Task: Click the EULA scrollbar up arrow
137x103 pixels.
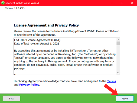Action: 118,40
